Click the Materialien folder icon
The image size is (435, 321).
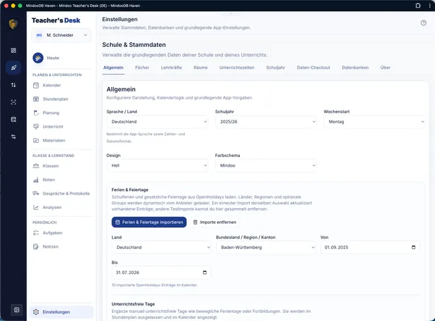[x=36, y=141]
